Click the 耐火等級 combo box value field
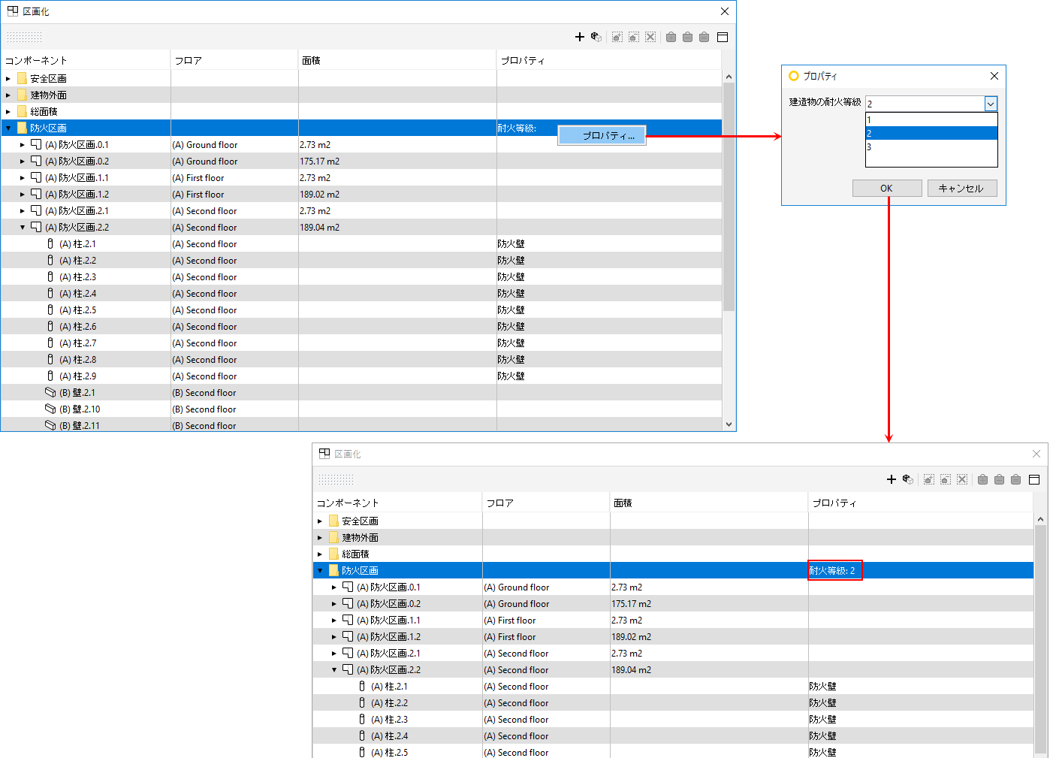 point(925,104)
